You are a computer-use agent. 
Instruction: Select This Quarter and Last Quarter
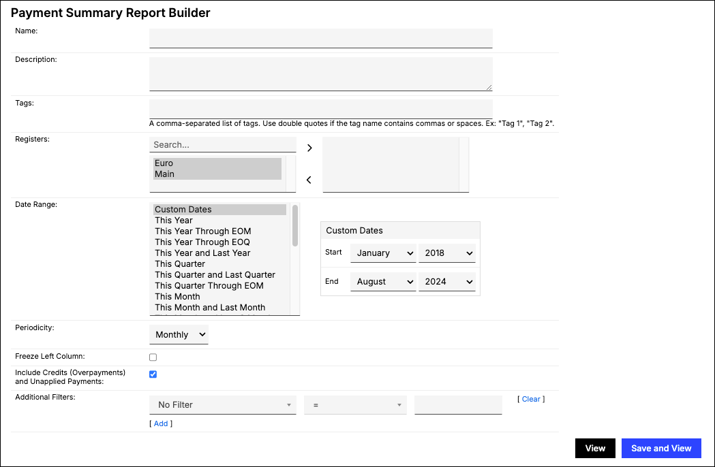pos(219,275)
